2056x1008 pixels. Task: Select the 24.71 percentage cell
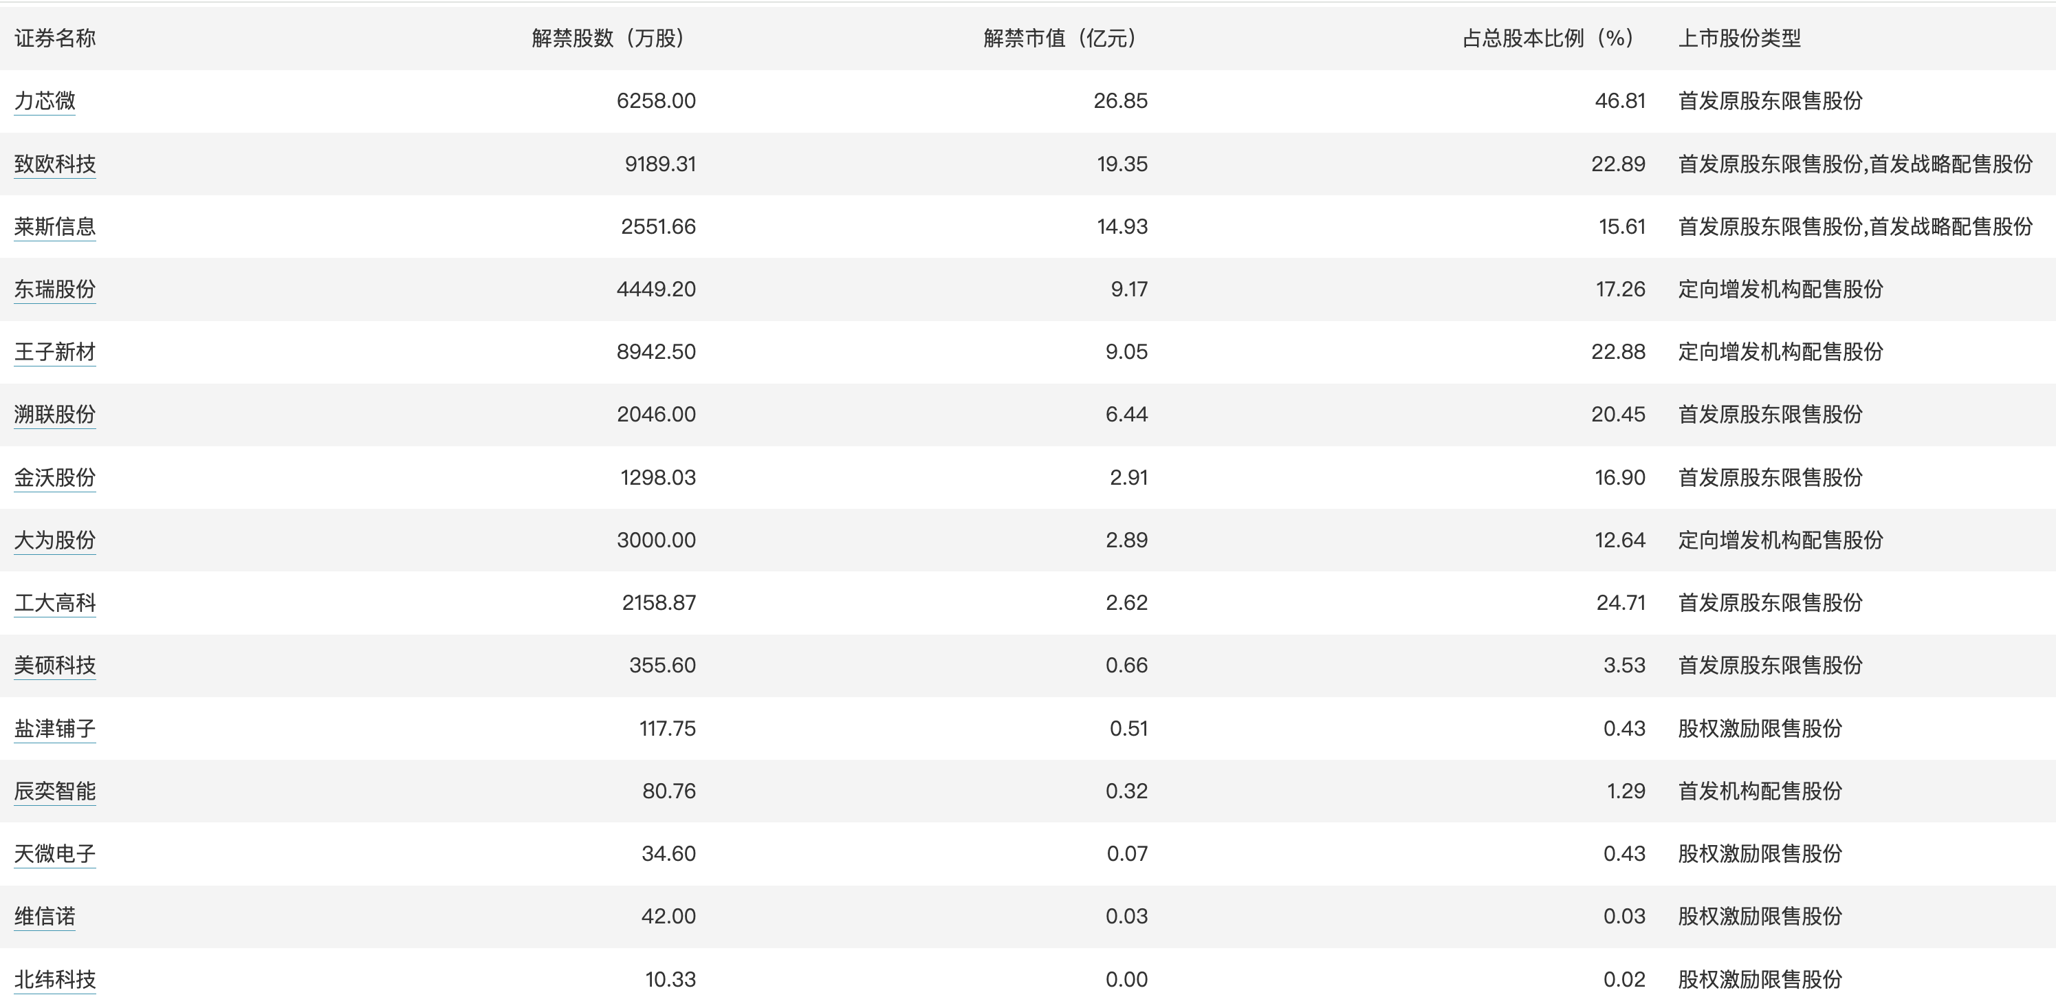[x=1621, y=602]
